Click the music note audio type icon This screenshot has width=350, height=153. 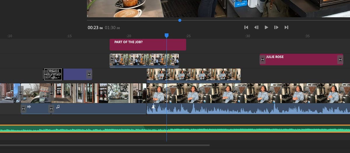[x=58, y=107]
